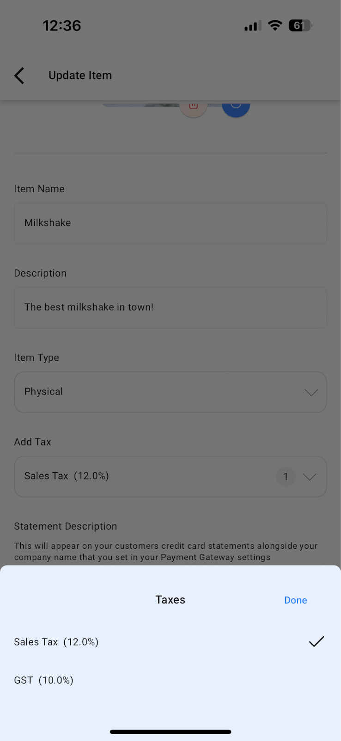
Task: Deselect Sales Tax (12.0%) option
Action: [56, 642]
